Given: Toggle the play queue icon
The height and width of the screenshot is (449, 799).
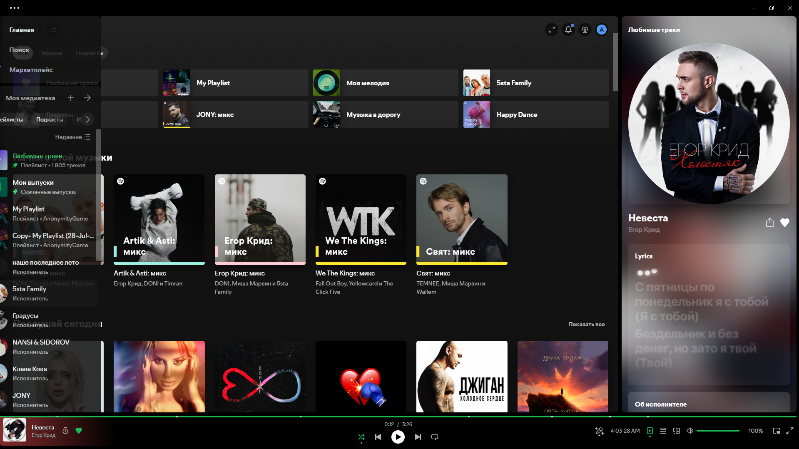Looking at the screenshot, I should tap(663, 431).
